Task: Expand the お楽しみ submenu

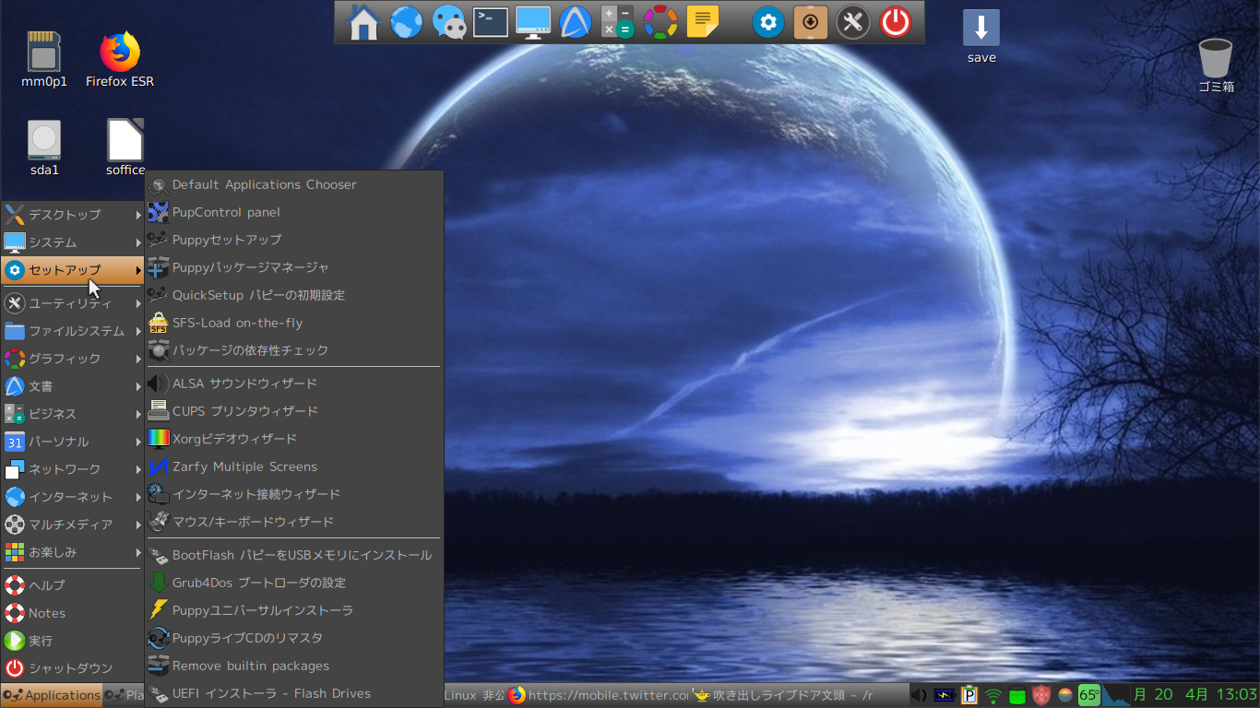Action: click(x=73, y=552)
